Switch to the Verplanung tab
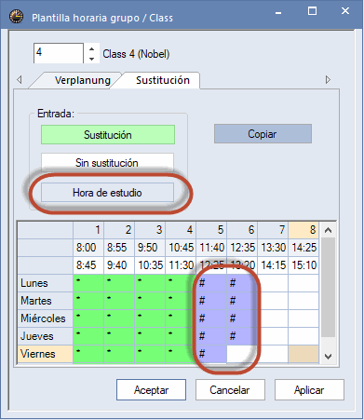Screen dimensions: 364x420 tap(83, 80)
